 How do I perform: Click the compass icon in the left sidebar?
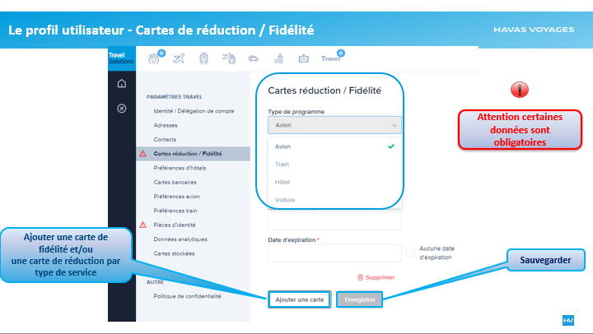[122, 108]
